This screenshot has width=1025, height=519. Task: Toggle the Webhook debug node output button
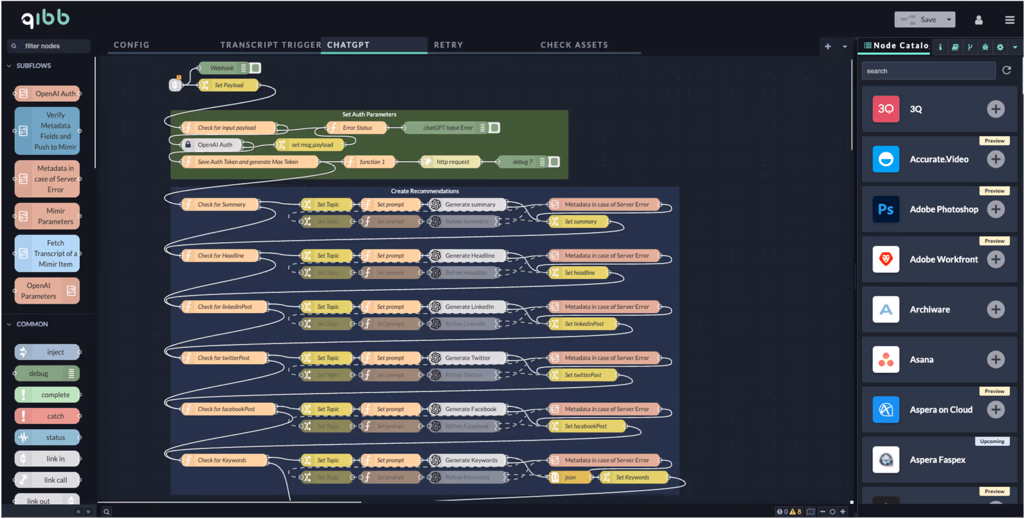(256, 68)
